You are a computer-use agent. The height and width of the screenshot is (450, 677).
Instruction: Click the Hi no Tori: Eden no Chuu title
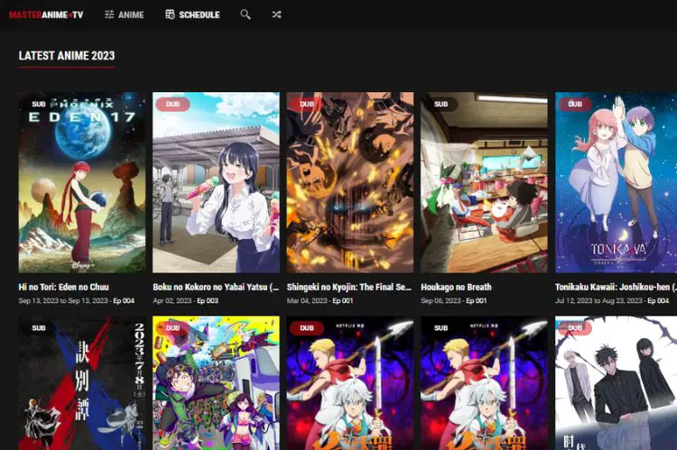[x=63, y=287]
